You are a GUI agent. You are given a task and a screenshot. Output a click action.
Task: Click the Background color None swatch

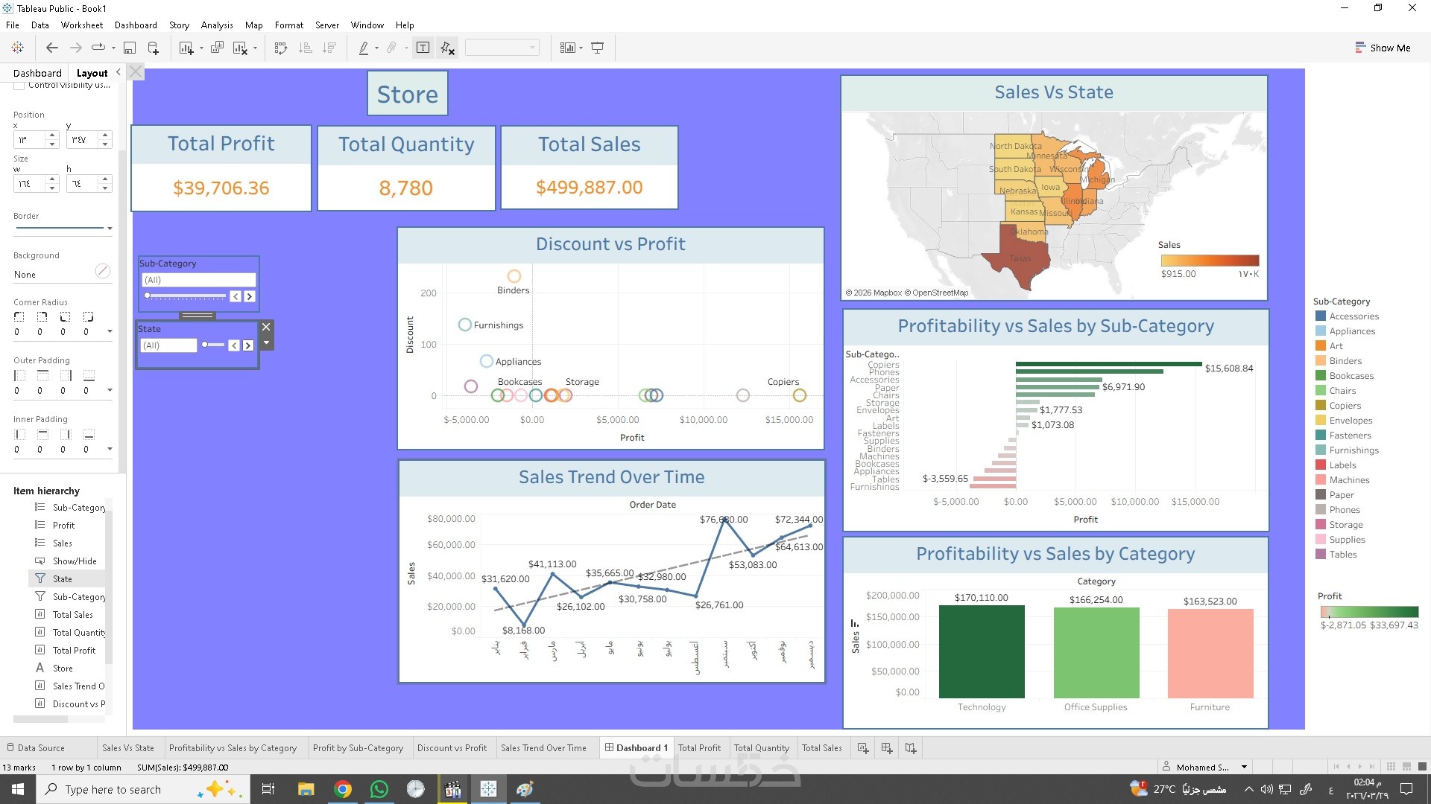click(103, 272)
